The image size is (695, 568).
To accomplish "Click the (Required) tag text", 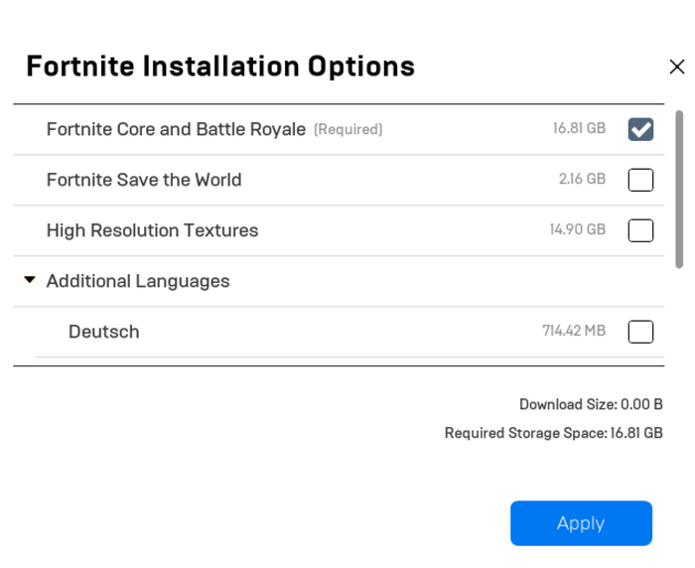I will click(347, 129).
